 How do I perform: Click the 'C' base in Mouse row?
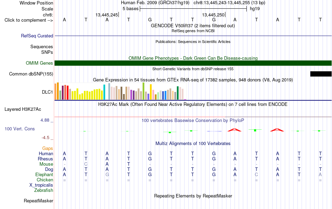pos(86,164)
